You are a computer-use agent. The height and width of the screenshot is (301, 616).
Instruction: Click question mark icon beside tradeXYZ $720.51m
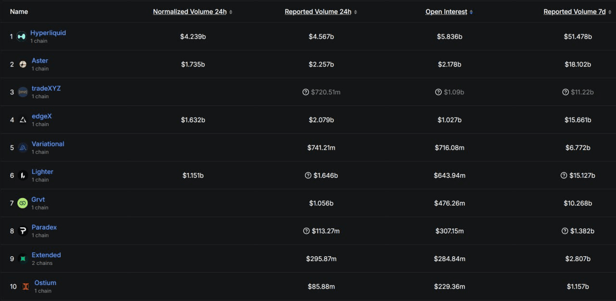(306, 92)
